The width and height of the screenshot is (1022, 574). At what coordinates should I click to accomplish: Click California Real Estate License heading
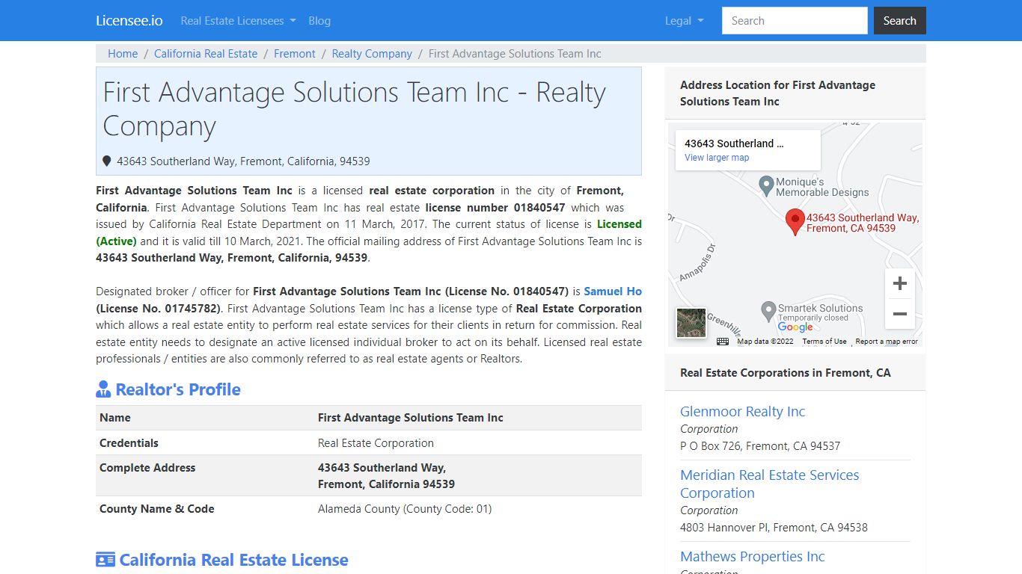[x=233, y=560]
